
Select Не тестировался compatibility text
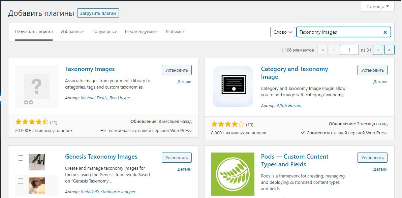pyautogui.click(x=146, y=131)
